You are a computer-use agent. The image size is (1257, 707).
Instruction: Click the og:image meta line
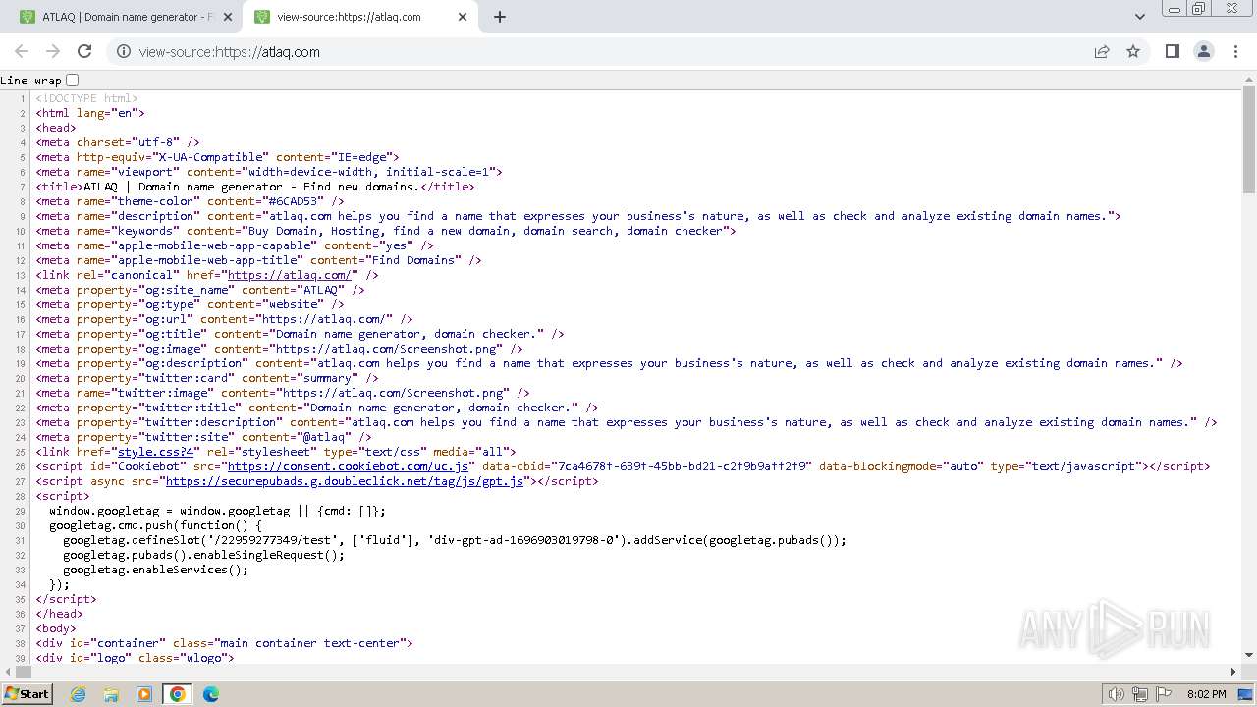point(279,349)
